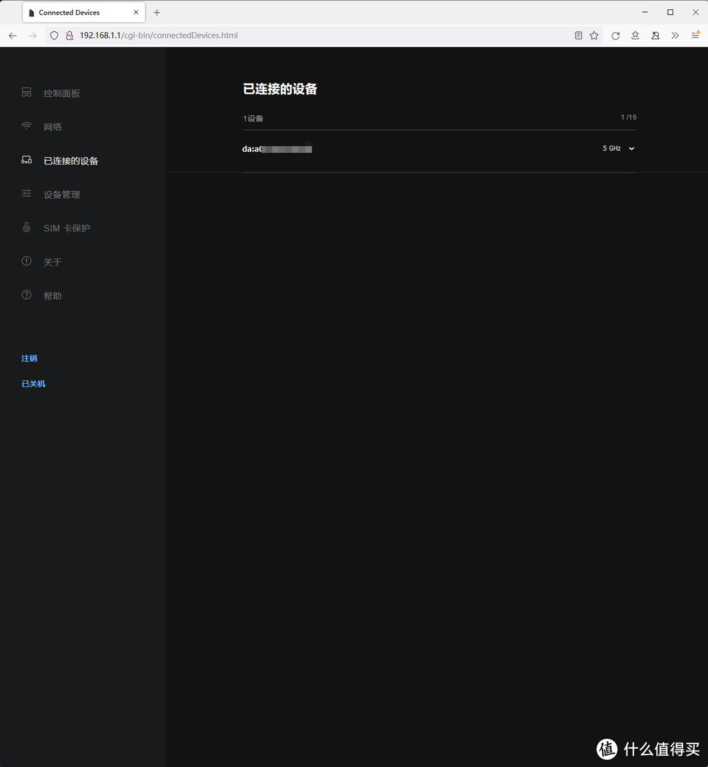Click the 注销 logout link
The height and width of the screenshot is (767, 708).
coord(29,358)
